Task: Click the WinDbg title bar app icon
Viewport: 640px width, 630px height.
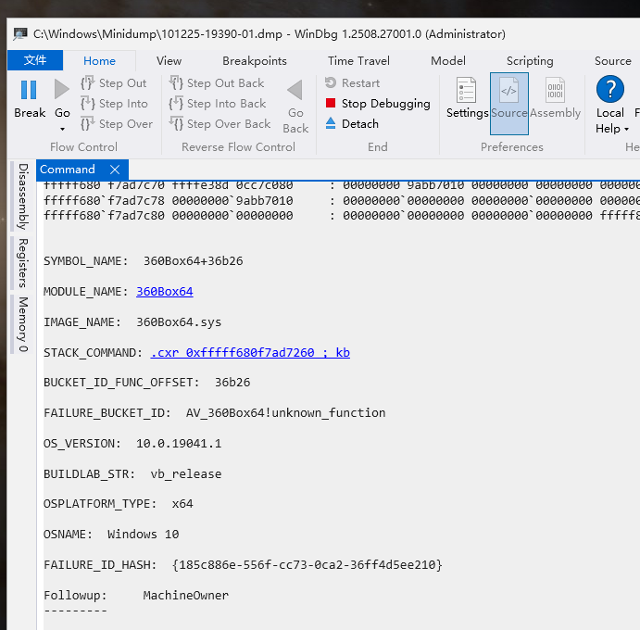Action: point(20,34)
